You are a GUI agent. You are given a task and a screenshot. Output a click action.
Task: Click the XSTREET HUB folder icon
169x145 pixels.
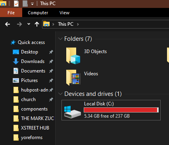tap(16, 128)
